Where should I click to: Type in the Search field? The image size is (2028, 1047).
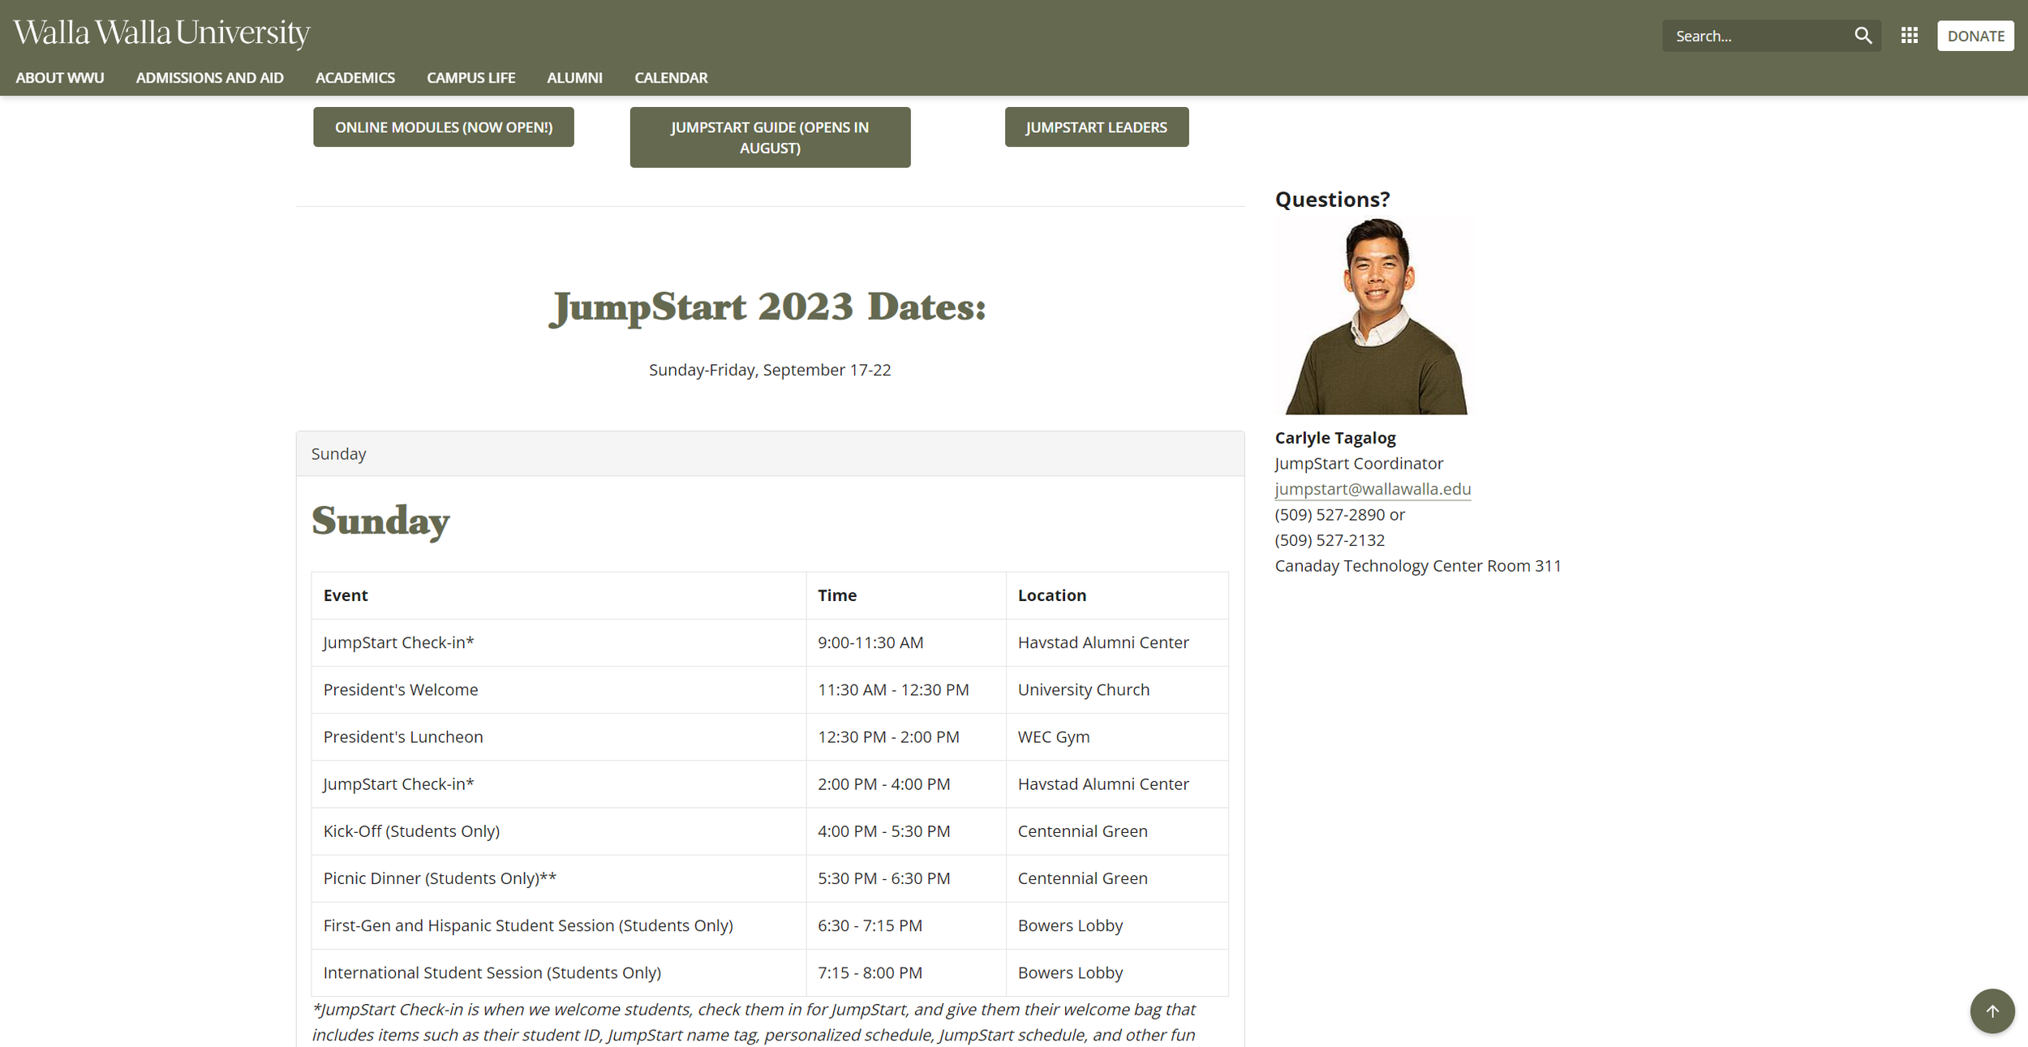point(1756,36)
